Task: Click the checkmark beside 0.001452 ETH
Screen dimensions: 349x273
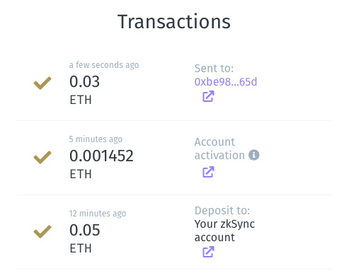Action: [42, 157]
